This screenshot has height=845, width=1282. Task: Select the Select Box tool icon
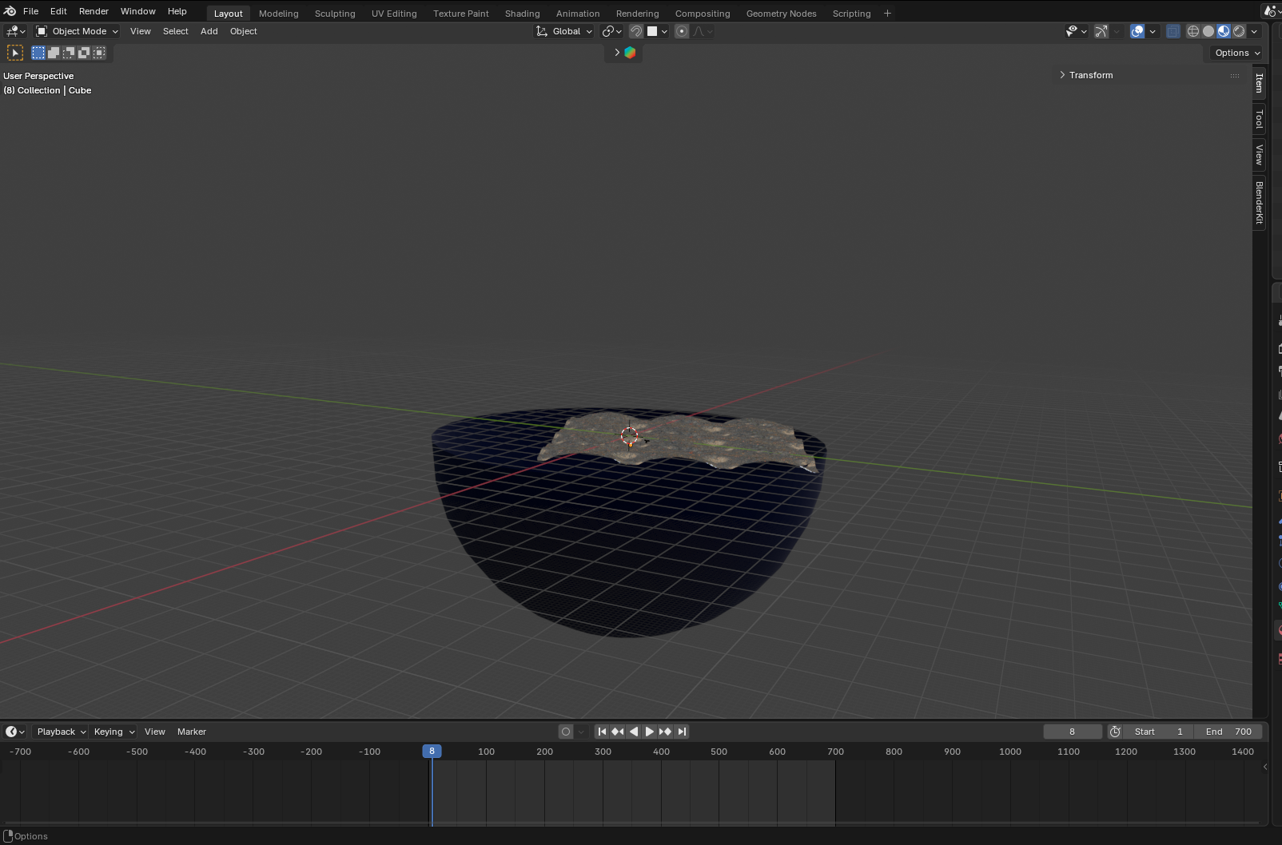pyautogui.click(x=15, y=53)
